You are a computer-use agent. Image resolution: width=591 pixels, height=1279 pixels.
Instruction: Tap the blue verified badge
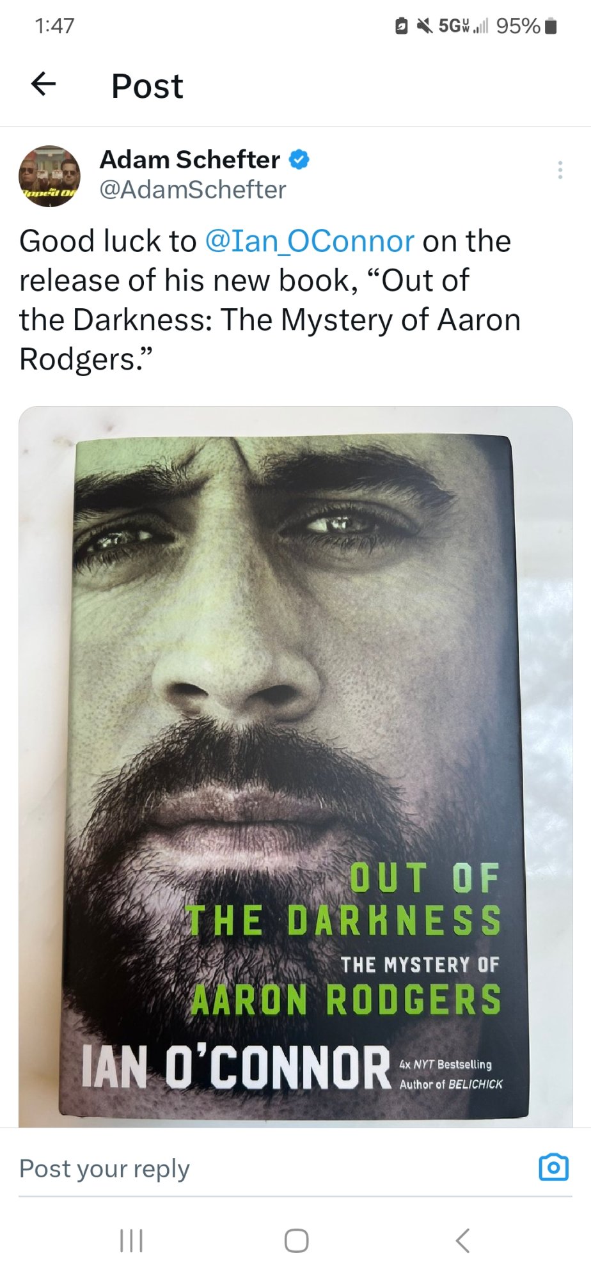299,159
